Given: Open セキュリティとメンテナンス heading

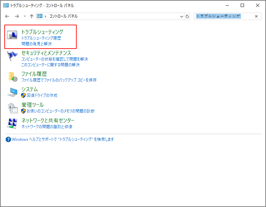Looking at the screenshot, I should click(46, 53).
